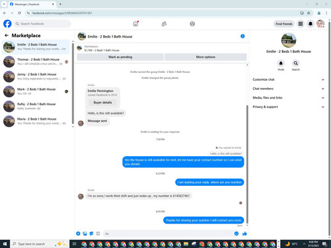Click the 'Message sent' bubble

coord(97,121)
